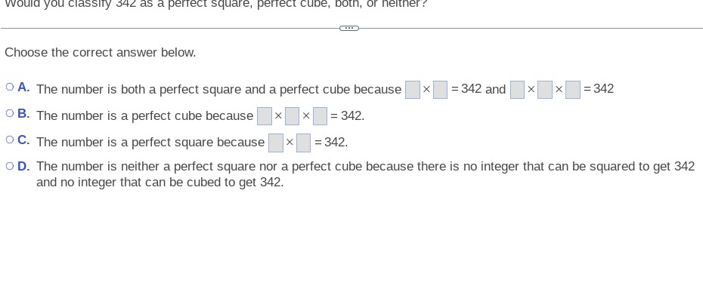Click first square factor box in option A

coord(413,90)
